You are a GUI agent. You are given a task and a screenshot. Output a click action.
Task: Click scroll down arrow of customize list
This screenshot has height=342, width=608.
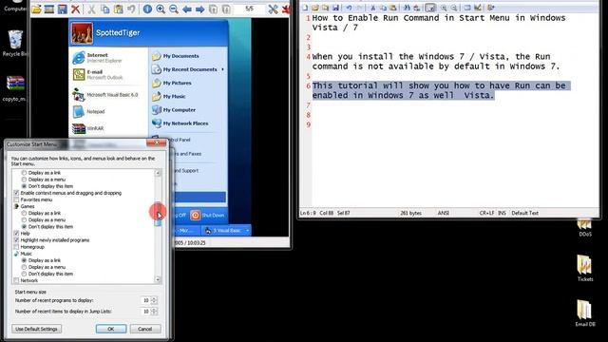pyautogui.click(x=158, y=279)
